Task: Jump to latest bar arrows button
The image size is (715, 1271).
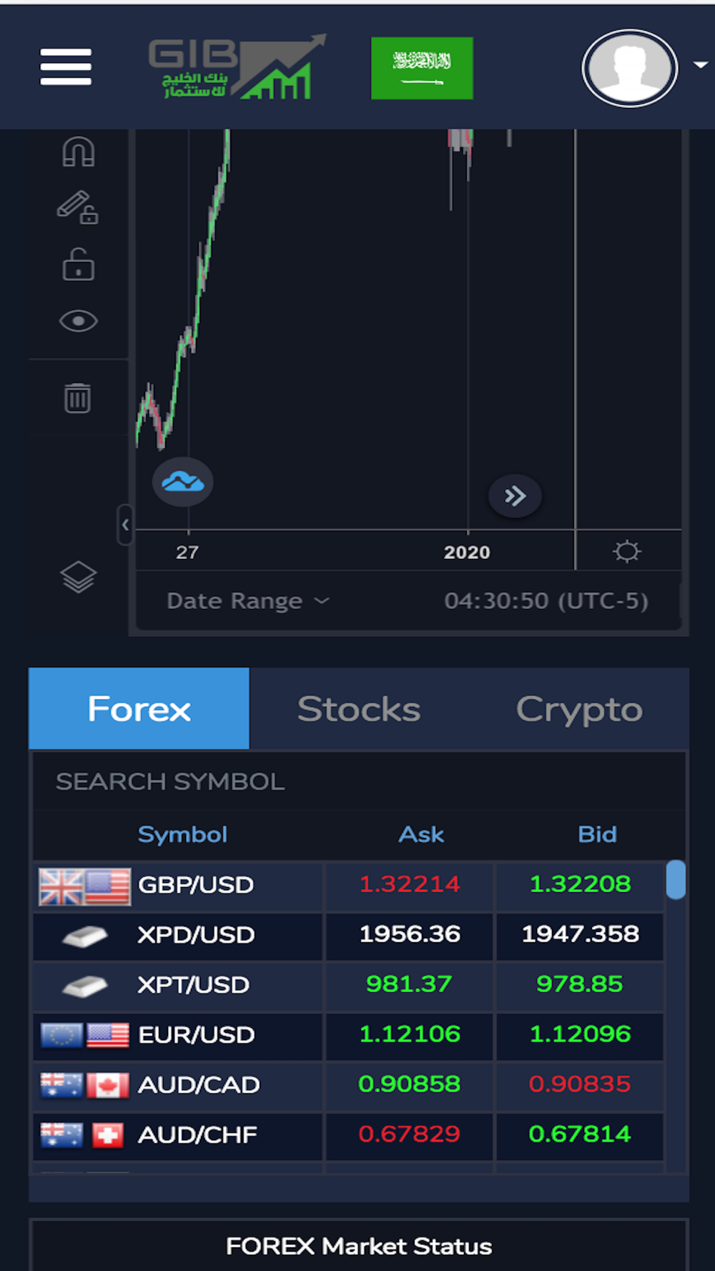Action: [x=515, y=496]
